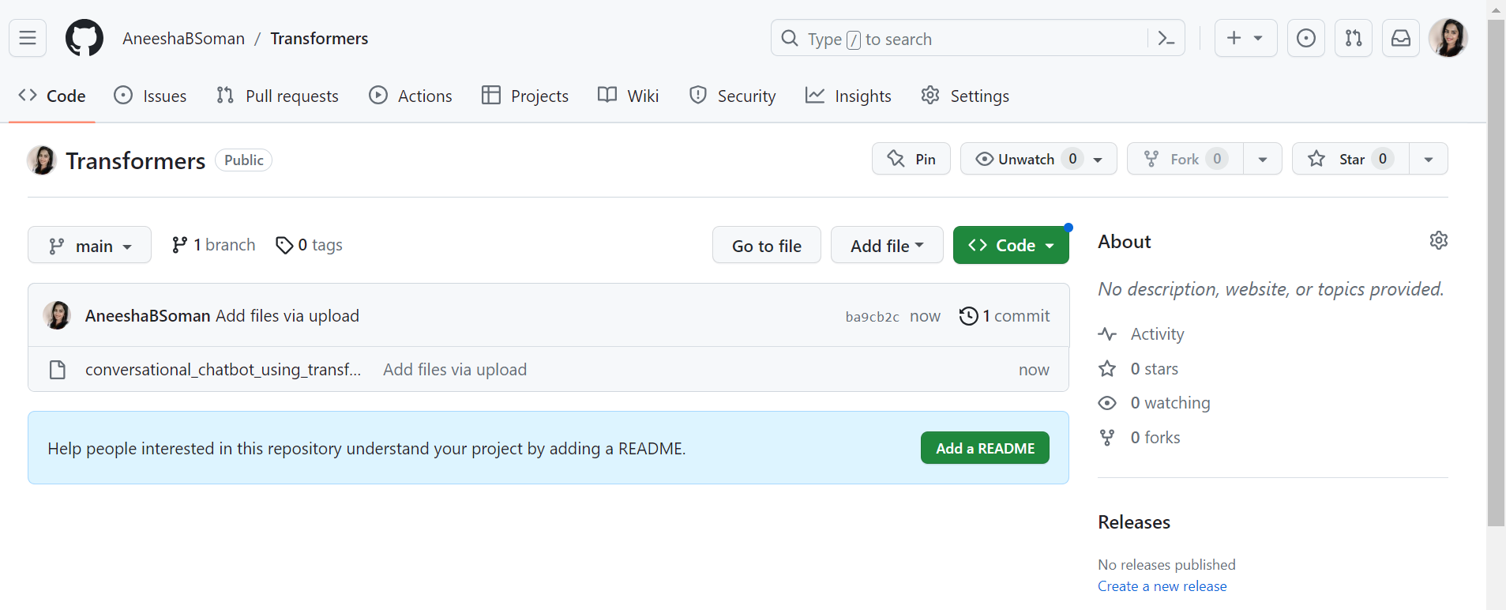Screen dimensions: 1506x610
Task: Open commit history clock icon
Action: pyautogui.click(x=968, y=316)
